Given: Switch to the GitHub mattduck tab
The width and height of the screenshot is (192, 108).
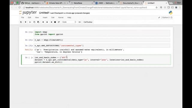Looking at the screenshot, I should (33, 3).
